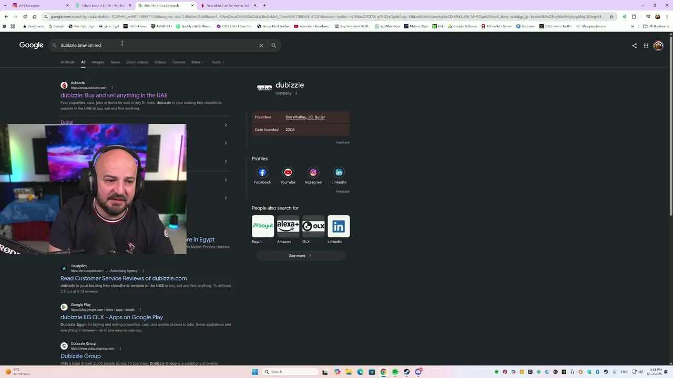673x378 pixels.
Task: Click the Windows taskbar Search box
Action: [290, 372]
